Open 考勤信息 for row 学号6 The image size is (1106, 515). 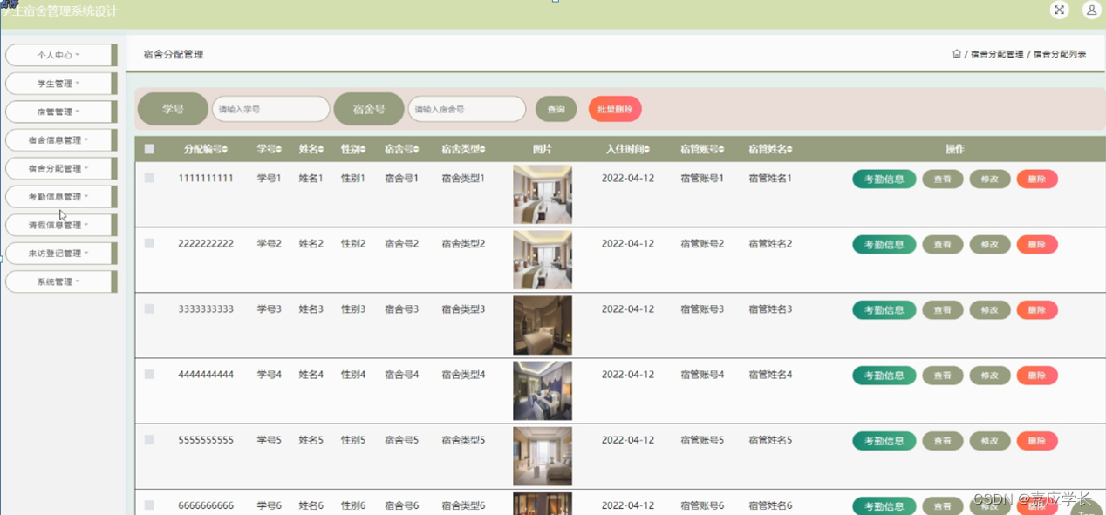tap(884, 506)
